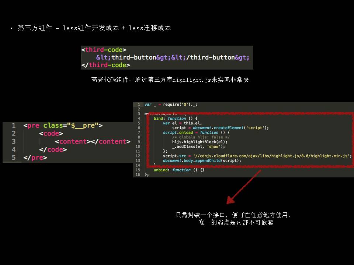Select the highlight.js caption text
Image resolution: width=354 pixels, height=265 pixels.
(170, 79)
